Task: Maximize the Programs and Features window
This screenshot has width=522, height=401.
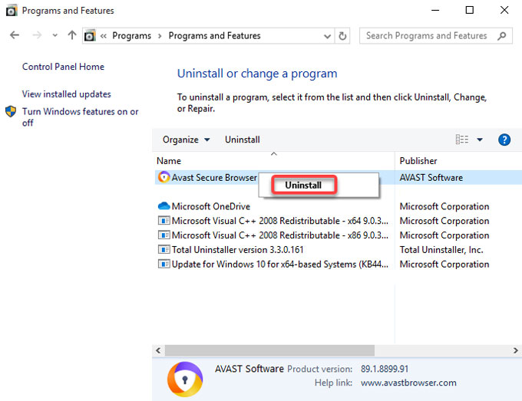Action: (x=469, y=10)
